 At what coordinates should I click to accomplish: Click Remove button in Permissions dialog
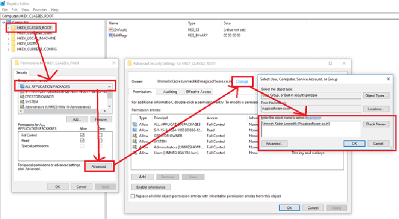click(101, 119)
